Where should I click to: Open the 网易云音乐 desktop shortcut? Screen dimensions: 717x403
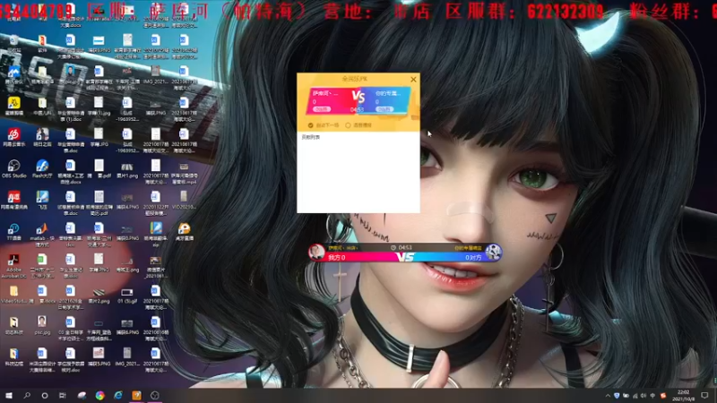(13, 137)
